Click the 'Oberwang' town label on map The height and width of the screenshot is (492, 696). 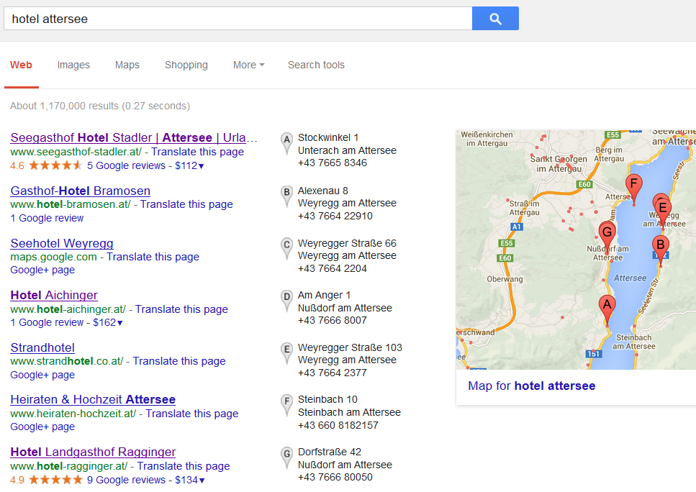click(x=505, y=279)
